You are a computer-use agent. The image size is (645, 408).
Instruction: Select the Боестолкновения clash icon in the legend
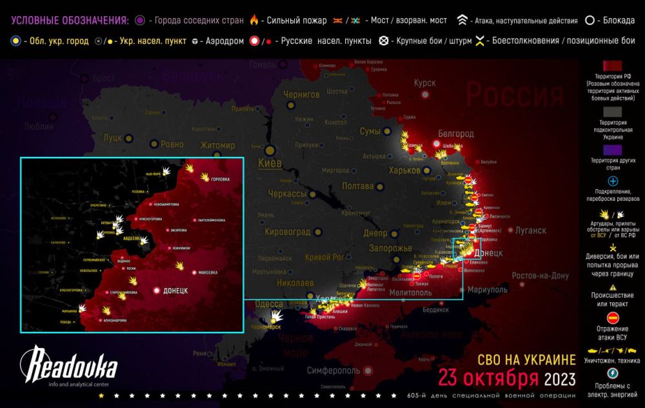pos(481,41)
